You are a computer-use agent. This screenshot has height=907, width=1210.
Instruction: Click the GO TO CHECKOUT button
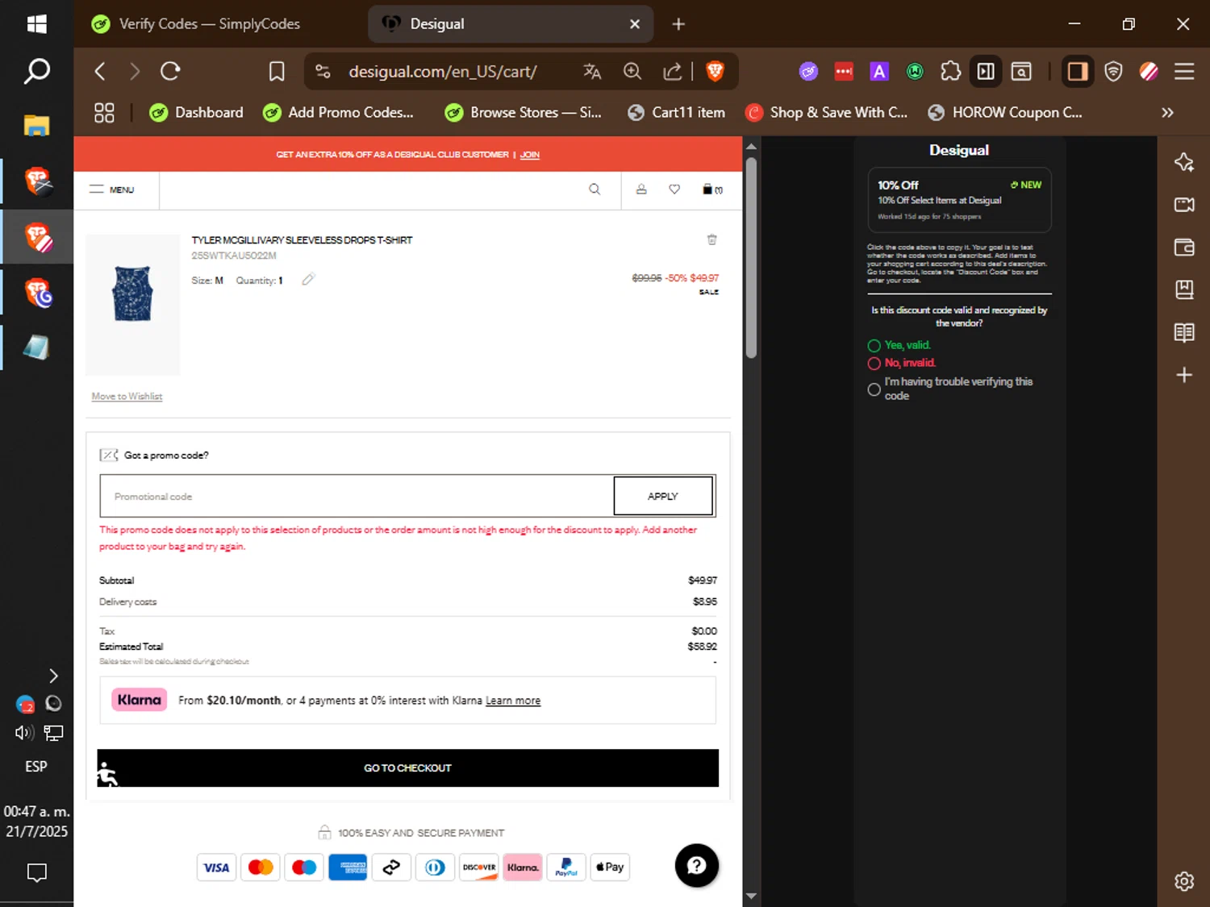407,768
